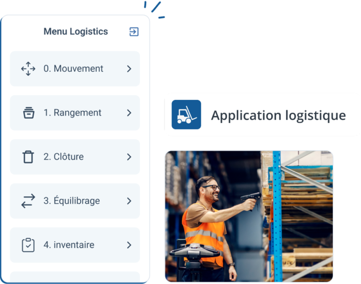Screen dimensions: 361x284
Task: Go to the 3. Équilibrage menu item
Action: [75, 201]
